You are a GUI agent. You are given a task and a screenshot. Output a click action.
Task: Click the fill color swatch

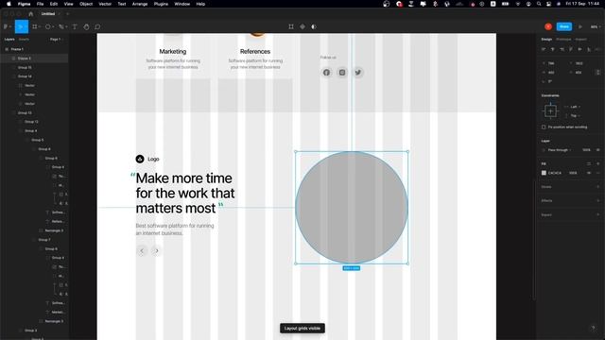coord(544,173)
